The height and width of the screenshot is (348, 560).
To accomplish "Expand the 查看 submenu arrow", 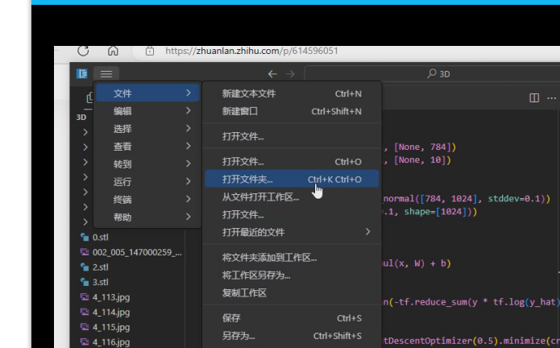I will (x=189, y=146).
